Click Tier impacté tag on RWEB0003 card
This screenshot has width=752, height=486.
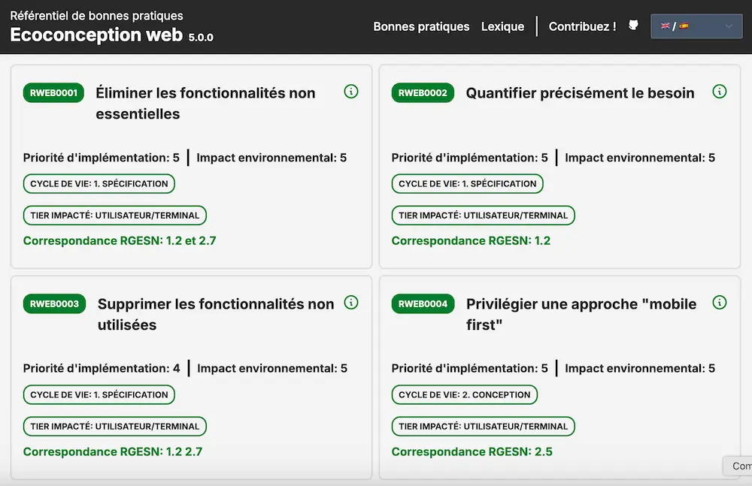[x=114, y=426]
